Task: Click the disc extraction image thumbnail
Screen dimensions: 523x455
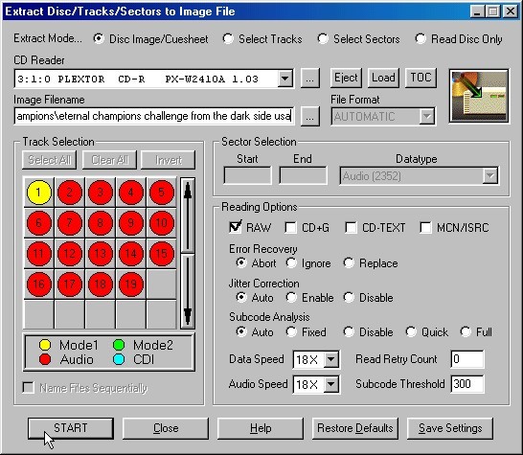Action: [479, 96]
